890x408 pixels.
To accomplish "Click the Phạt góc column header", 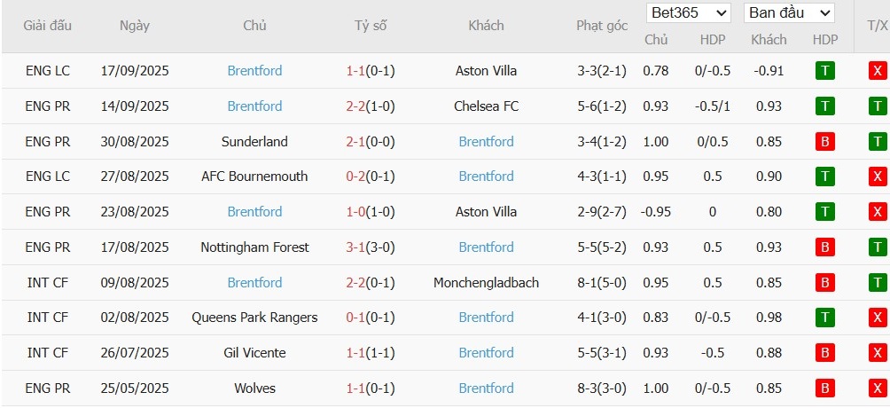I will (x=602, y=26).
